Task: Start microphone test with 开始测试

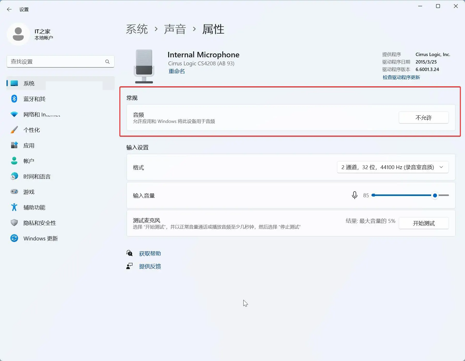Action: click(423, 223)
